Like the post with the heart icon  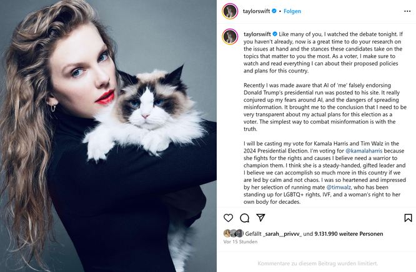pyautogui.click(x=228, y=218)
